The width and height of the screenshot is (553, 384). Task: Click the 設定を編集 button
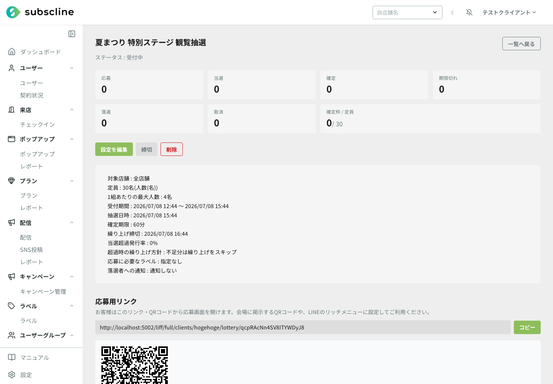point(114,149)
